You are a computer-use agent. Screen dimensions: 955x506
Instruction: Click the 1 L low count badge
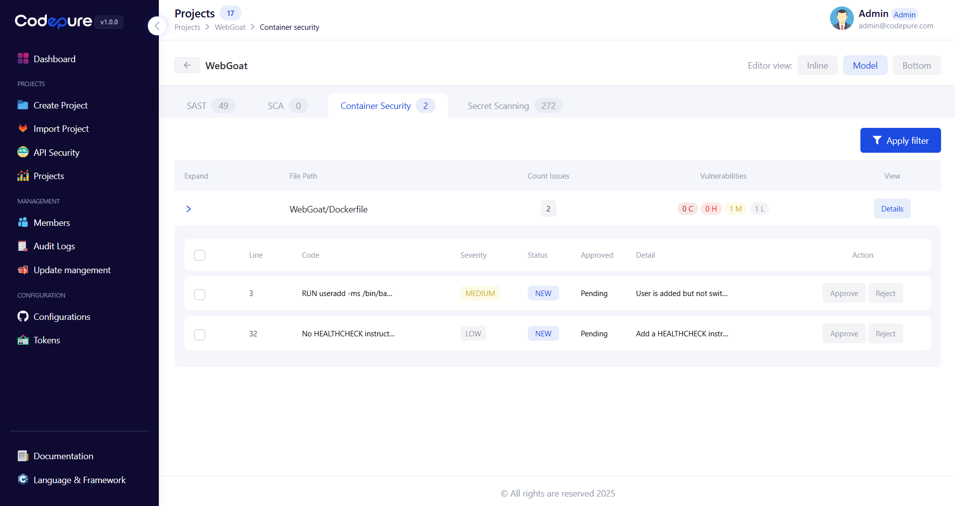click(x=759, y=208)
